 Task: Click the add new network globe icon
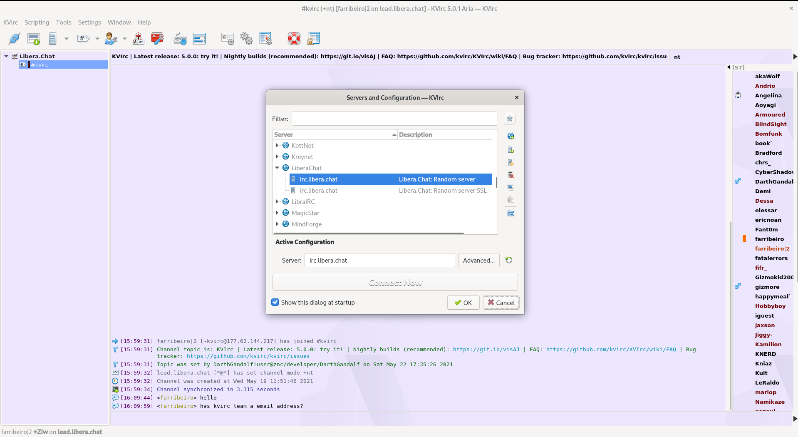511,136
